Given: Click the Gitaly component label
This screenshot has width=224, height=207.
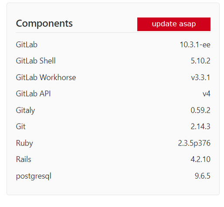Looking at the screenshot, I should 25,110.
